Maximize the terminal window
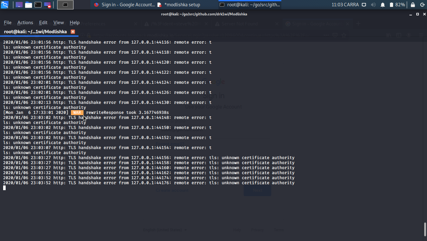The width and height of the screenshot is (427, 241). (x=418, y=14)
